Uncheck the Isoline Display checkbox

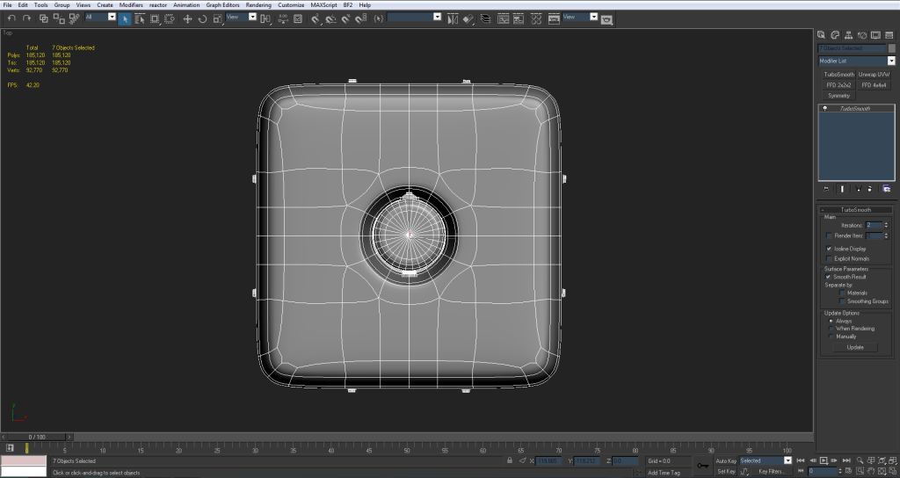830,249
